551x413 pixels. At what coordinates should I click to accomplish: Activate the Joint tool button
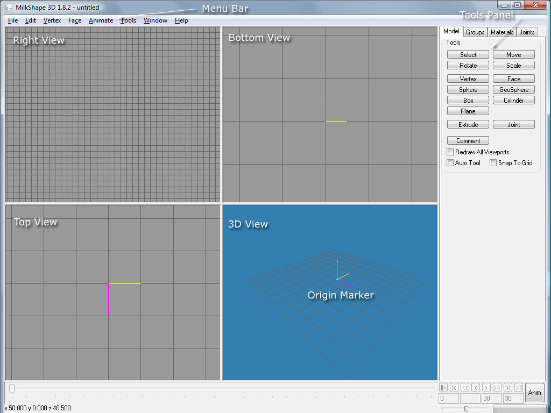click(514, 124)
